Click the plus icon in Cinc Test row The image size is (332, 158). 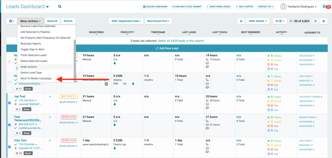pyautogui.click(x=50, y=140)
